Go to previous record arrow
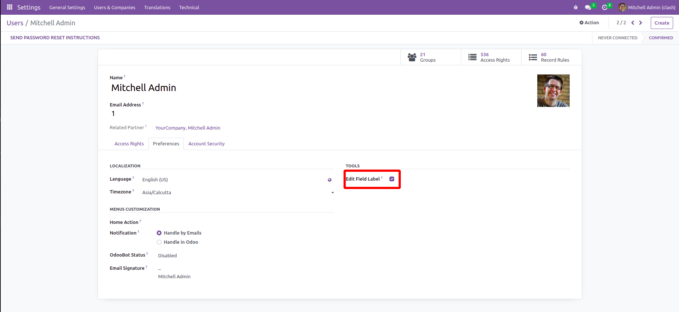Screen dimensions: 679x312 pyautogui.click(x=633, y=23)
